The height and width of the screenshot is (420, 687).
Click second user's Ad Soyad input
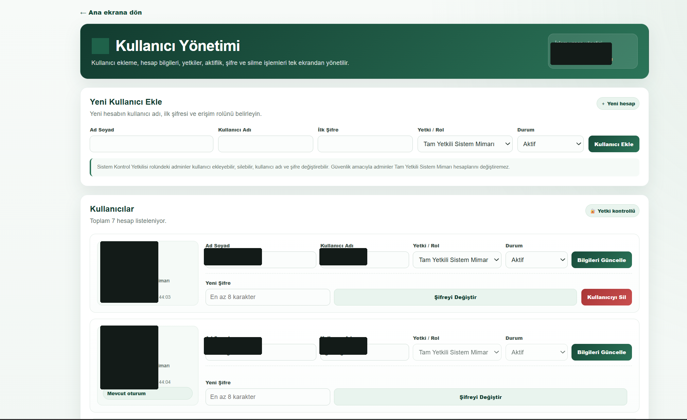point(261,352)
